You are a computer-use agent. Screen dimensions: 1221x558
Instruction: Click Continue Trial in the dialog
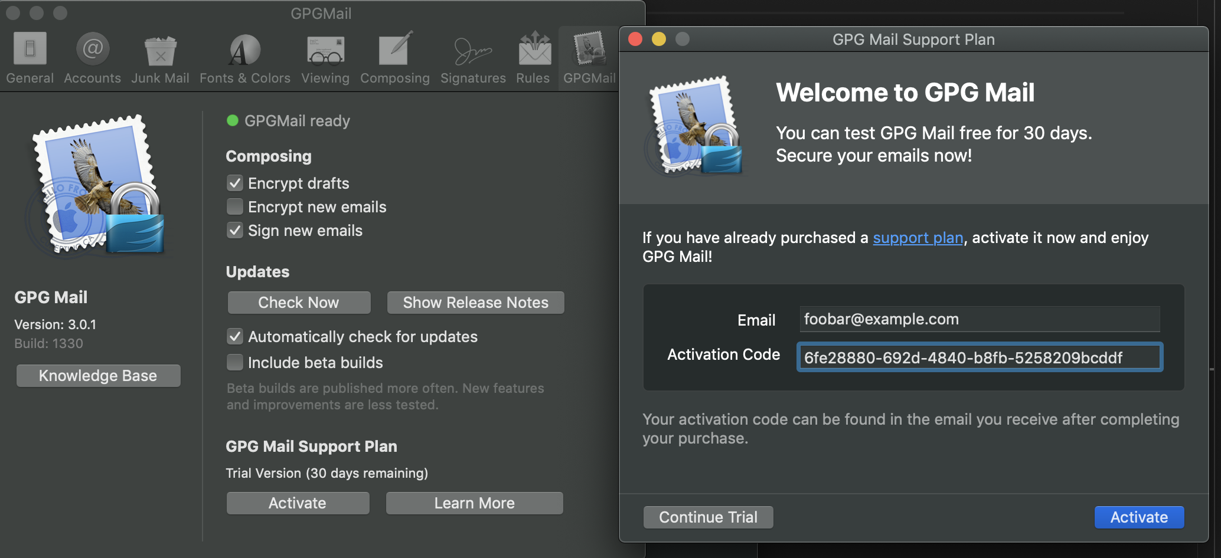(708, 517)
